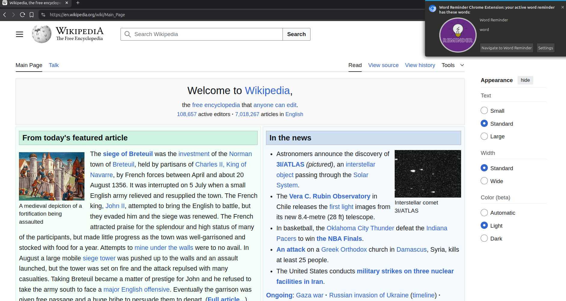Click the purple Reminder lightbulb image

[458, 35]
